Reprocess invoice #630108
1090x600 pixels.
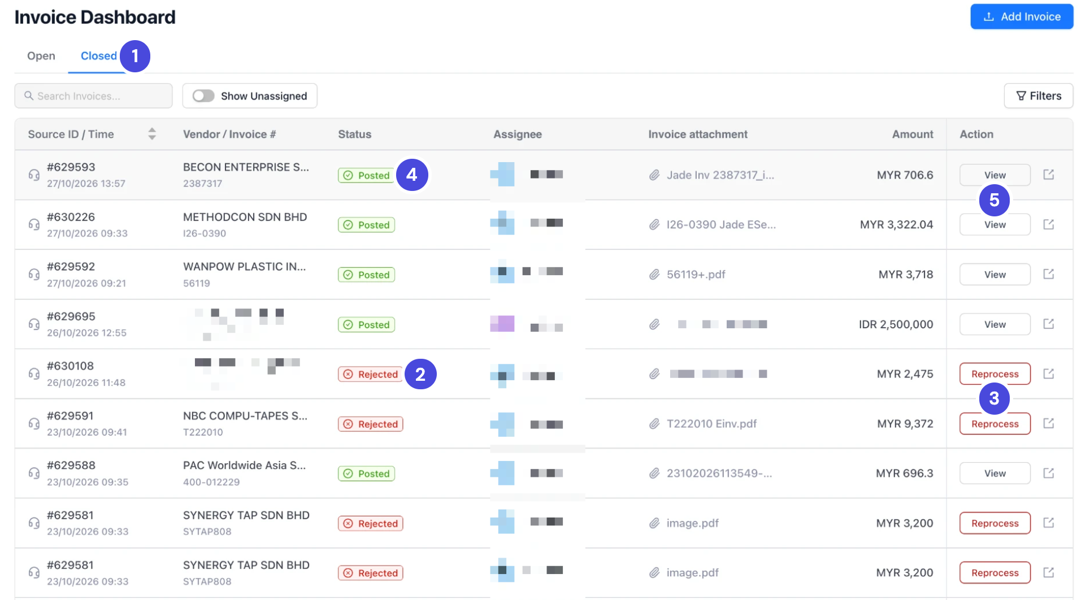(995, 374)
